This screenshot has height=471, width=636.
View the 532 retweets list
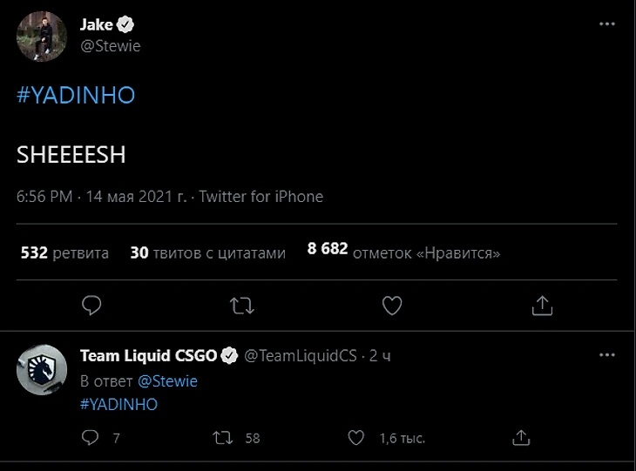click(x=64, y=253)
